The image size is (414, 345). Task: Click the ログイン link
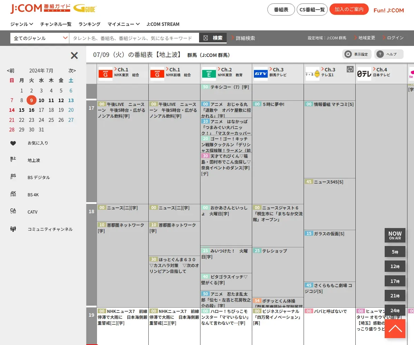click(x=393, y=38)
